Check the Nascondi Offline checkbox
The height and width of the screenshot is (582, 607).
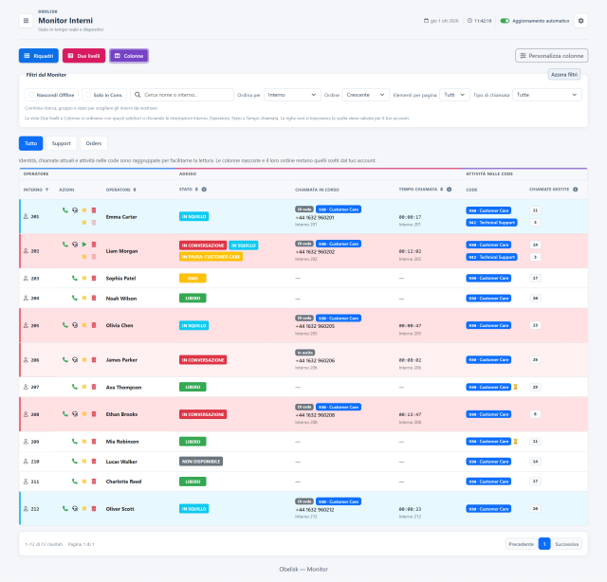click(31, 95)
